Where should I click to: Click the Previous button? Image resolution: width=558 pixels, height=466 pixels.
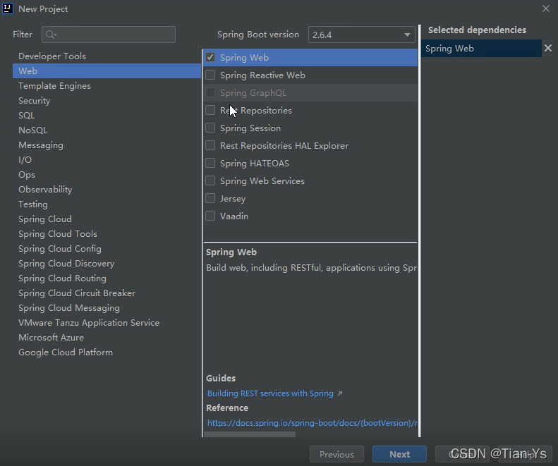[336, 454]
